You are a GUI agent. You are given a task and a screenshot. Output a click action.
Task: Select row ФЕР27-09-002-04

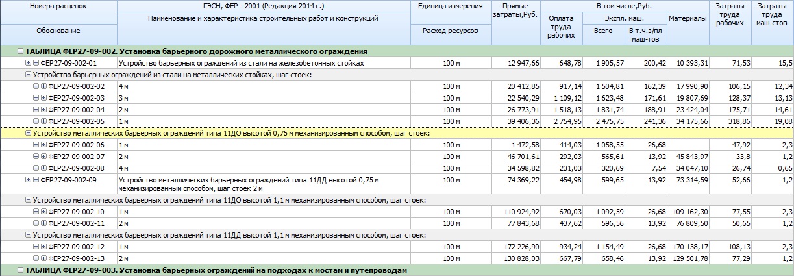[x=397, y=110]
